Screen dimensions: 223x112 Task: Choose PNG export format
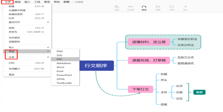coord(65,51)
